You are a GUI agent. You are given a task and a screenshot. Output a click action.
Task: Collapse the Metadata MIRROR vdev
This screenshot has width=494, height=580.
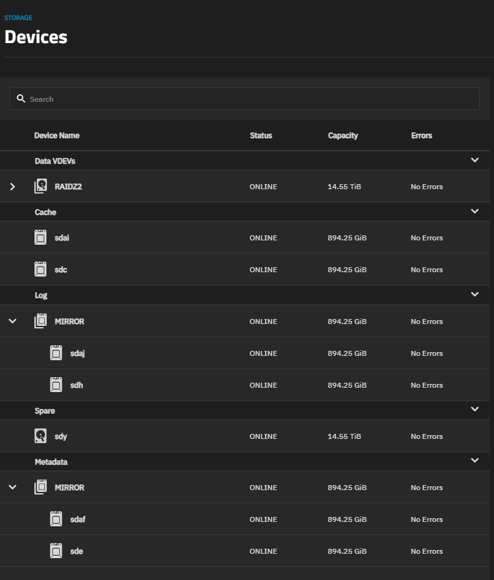click(x=12, y=488)
